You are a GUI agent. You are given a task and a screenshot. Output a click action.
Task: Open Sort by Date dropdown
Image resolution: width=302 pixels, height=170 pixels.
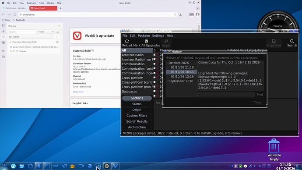coord(56,37)
